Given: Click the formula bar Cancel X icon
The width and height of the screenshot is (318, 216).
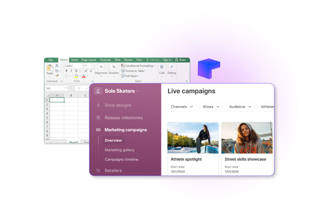Looking at the screenshot, I should click(79, 88).
